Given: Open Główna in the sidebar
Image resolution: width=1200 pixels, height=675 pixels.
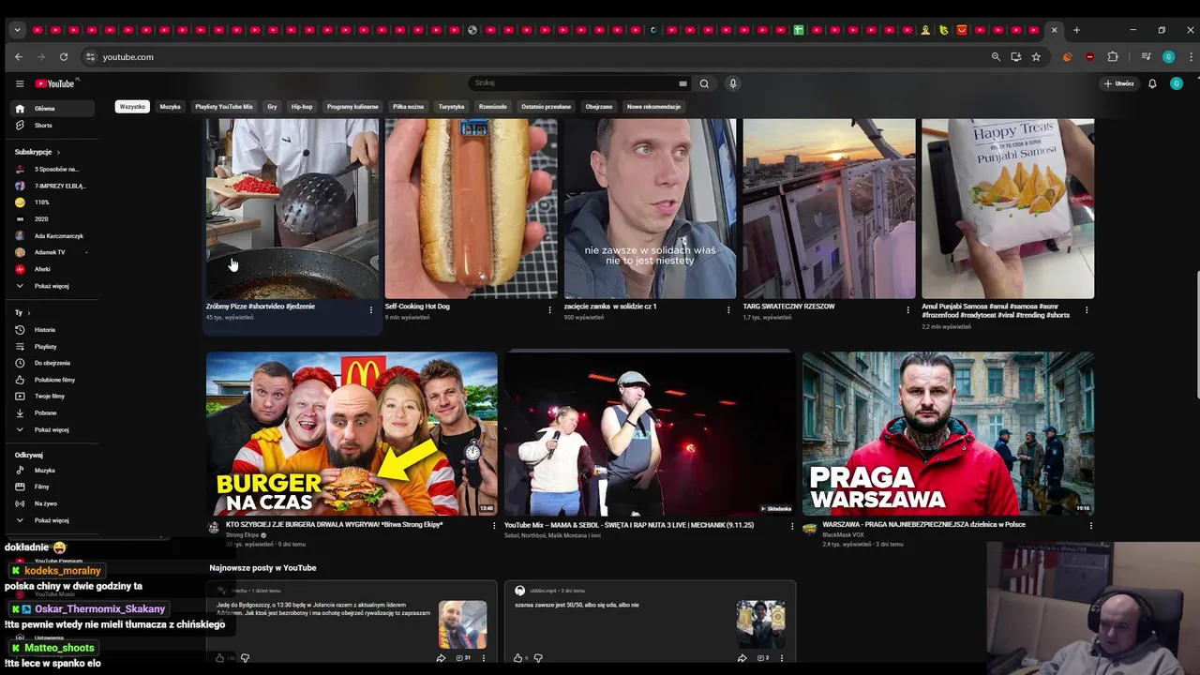Looking at the screenshot, I should (x=53, y=109).
